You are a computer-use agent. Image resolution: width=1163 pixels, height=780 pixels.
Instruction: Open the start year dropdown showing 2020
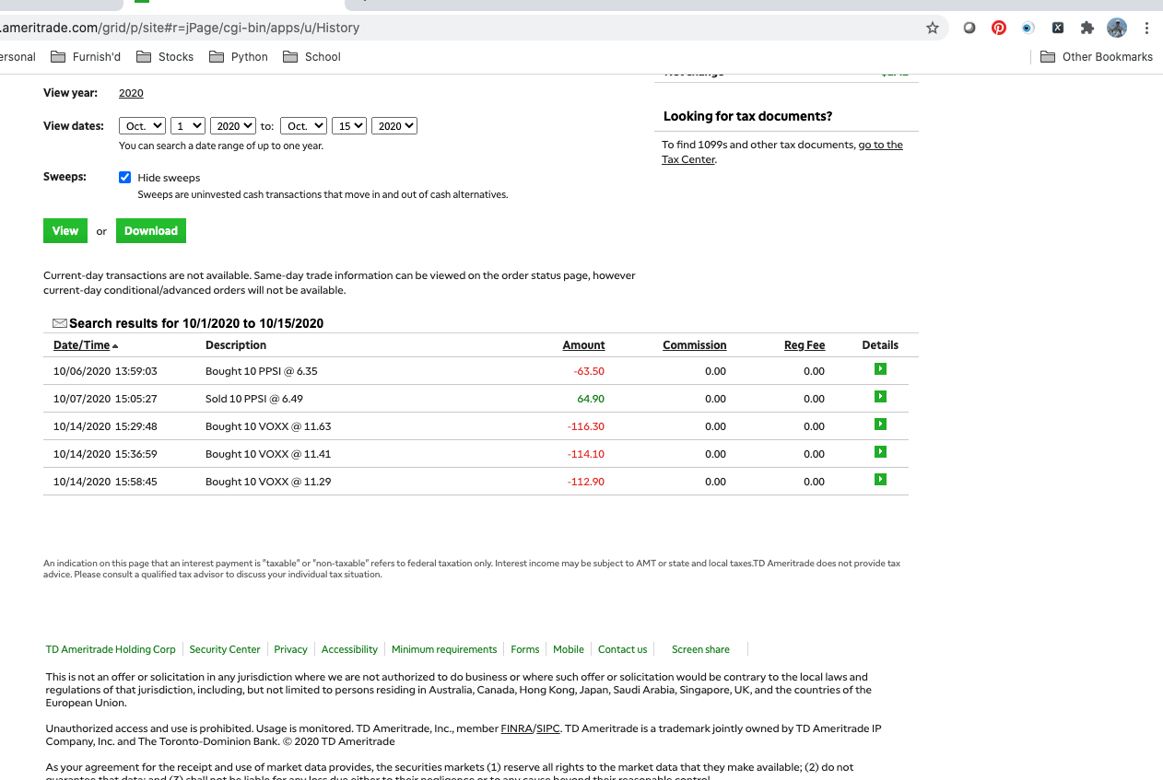click(232, 126)
